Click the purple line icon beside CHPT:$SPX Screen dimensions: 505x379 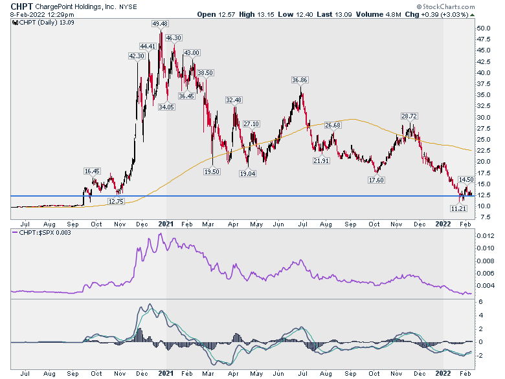(x=15, y=233)
